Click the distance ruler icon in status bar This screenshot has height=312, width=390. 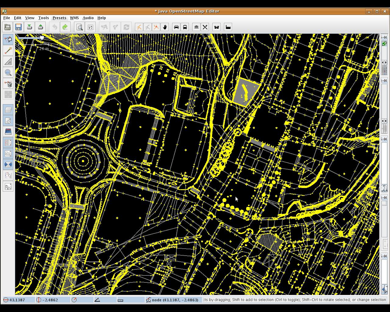(x=120, y=300)
